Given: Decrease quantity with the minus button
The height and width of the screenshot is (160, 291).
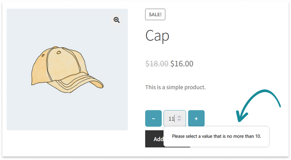Looking at the screenshot, I should (153, 119).
